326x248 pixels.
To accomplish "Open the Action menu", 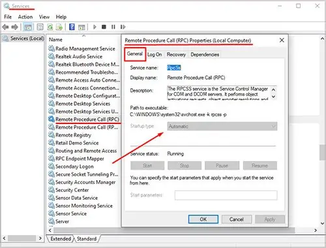I will pyautogui.click(x=25, y=17).
